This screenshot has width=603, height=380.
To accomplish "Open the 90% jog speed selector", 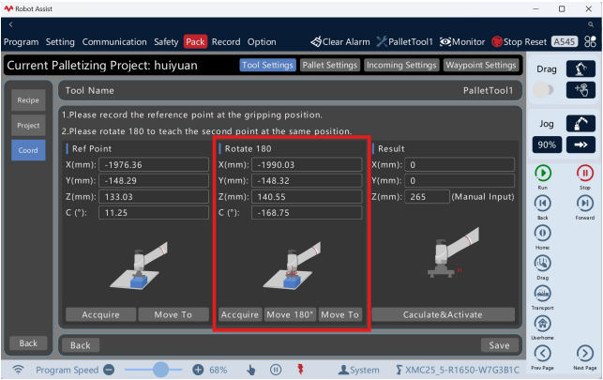I will click(x=547, y=144).
